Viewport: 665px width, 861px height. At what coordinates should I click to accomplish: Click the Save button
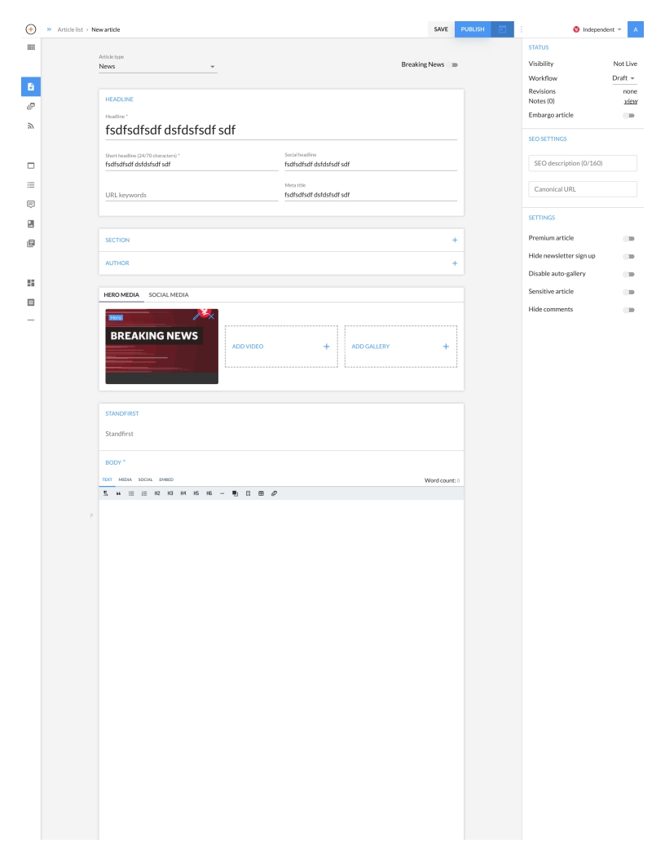coord(441,29)
